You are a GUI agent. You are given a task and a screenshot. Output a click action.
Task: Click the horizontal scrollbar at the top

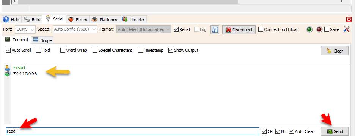[x=128, y=2]
